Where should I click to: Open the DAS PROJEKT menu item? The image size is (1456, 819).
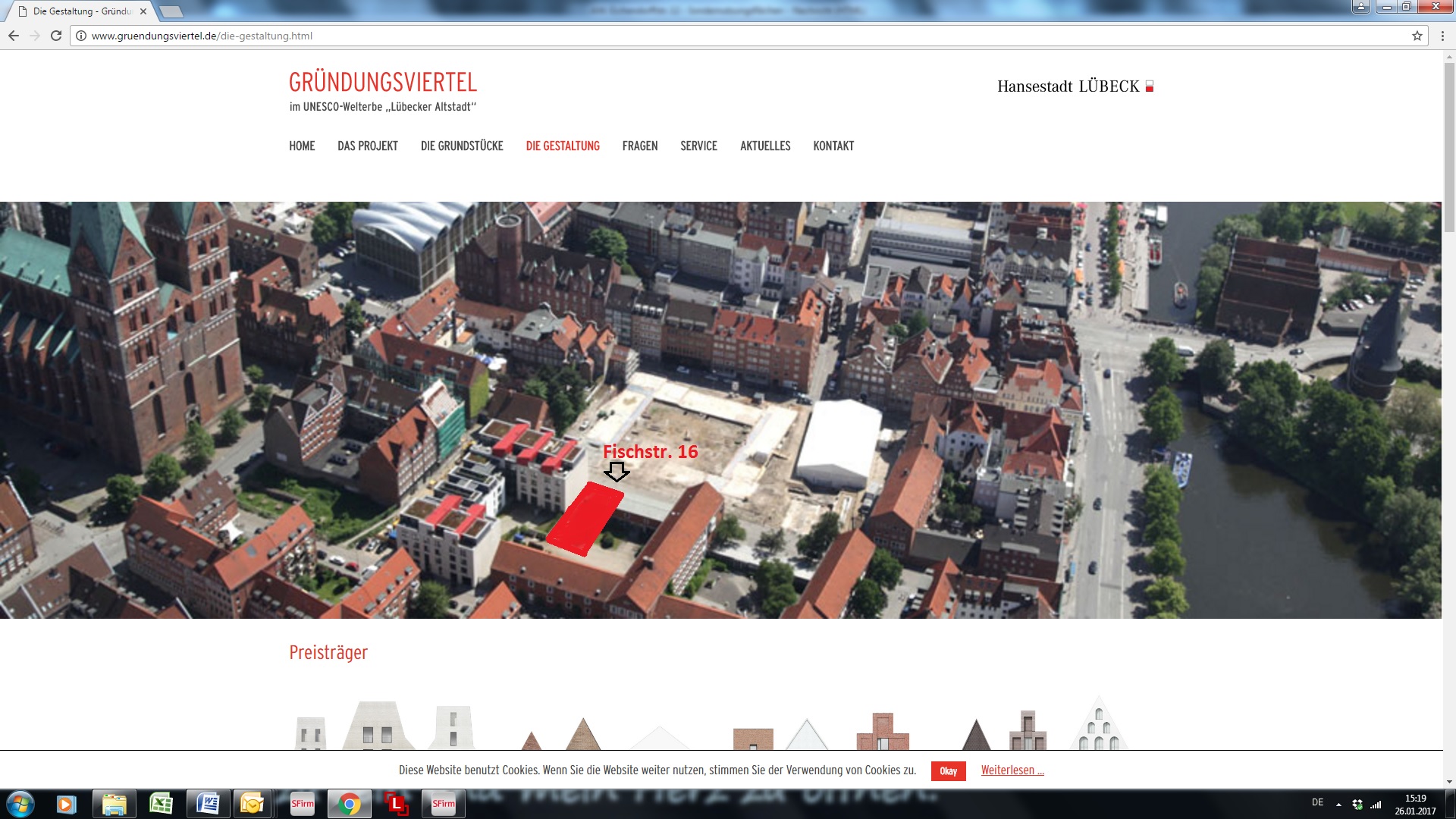368,146
